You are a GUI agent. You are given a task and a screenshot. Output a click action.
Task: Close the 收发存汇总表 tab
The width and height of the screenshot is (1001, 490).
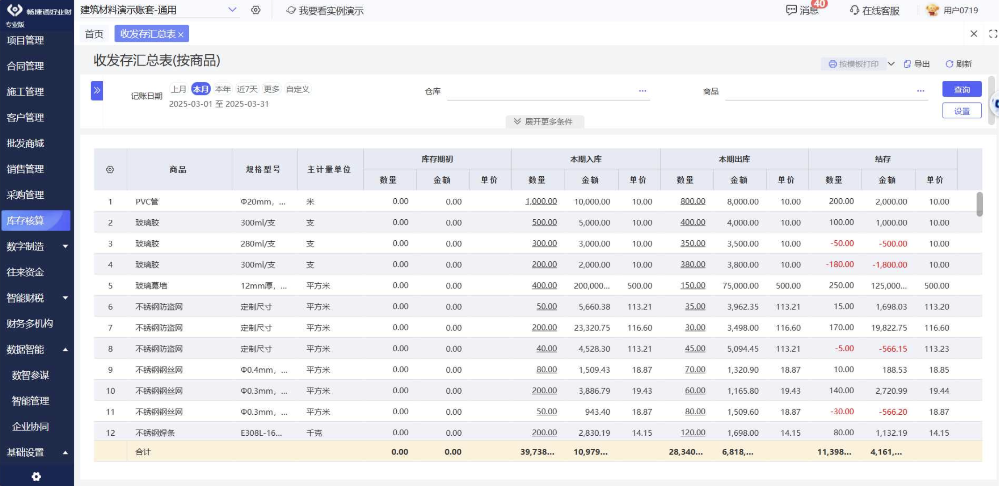pos(181,35)
